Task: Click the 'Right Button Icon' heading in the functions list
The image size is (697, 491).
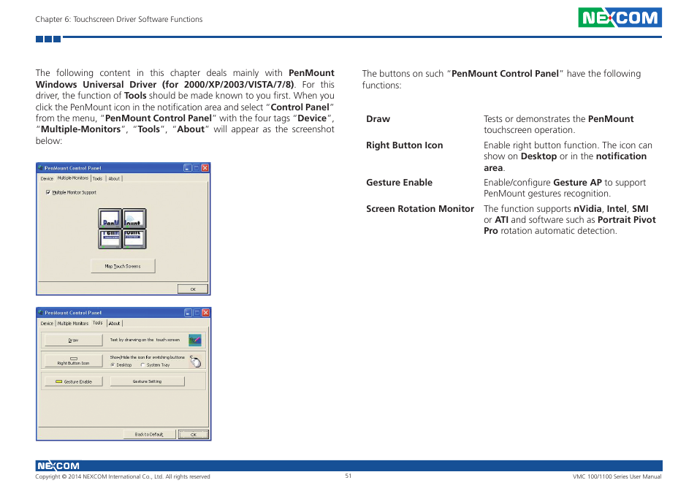Action: coord(405,145)
